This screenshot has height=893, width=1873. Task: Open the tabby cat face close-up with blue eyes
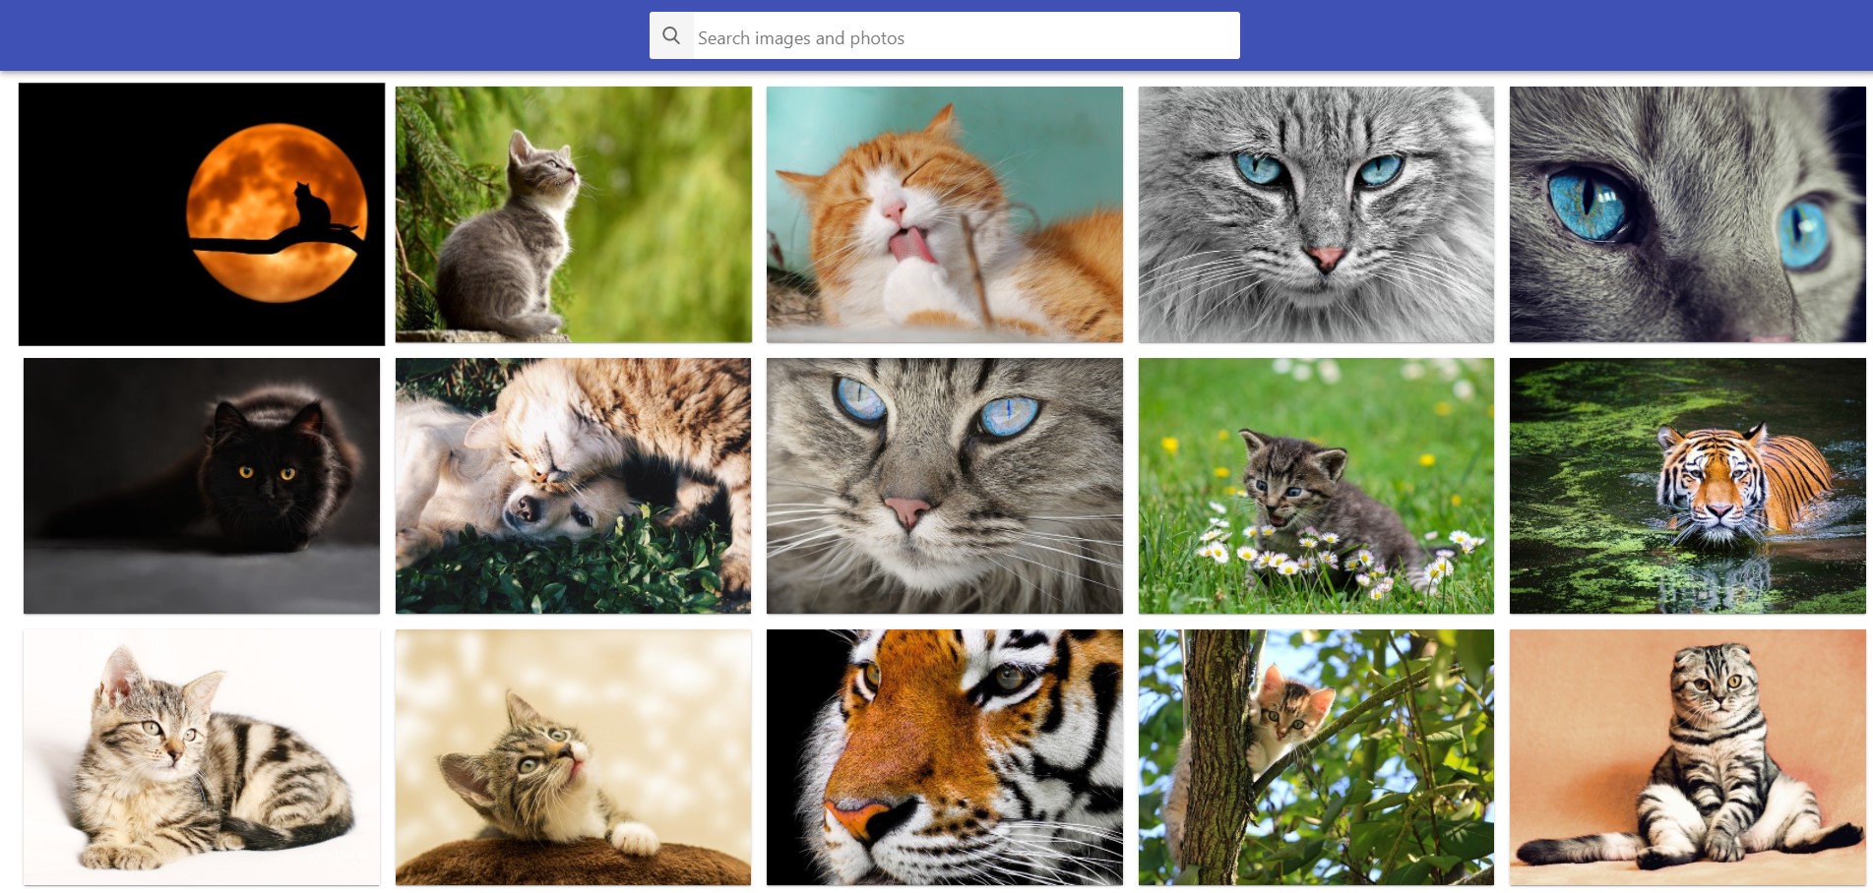945,486
